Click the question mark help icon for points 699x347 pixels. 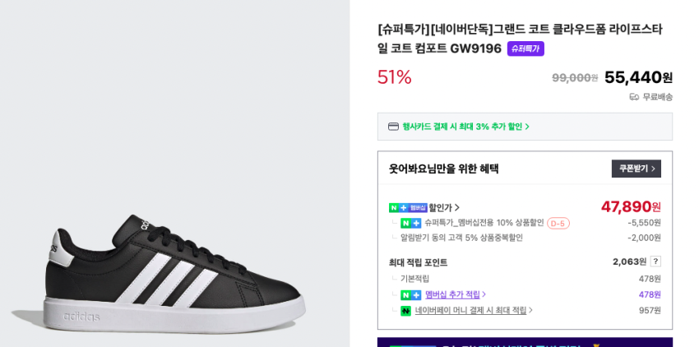point(655,261)
